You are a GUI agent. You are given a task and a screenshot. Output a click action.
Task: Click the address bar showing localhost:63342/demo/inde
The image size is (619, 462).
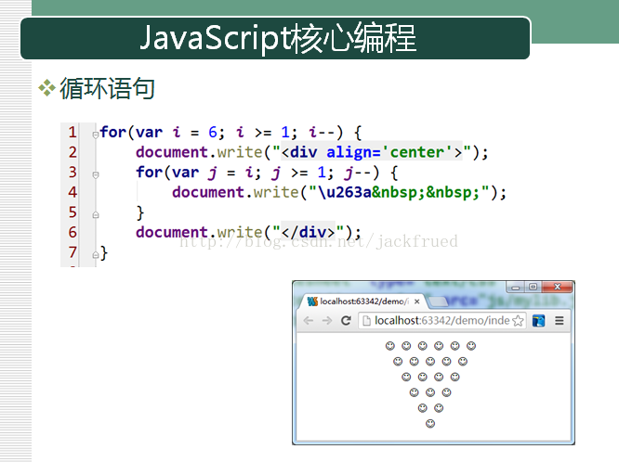pyautogui.click(x=442, y=321)
